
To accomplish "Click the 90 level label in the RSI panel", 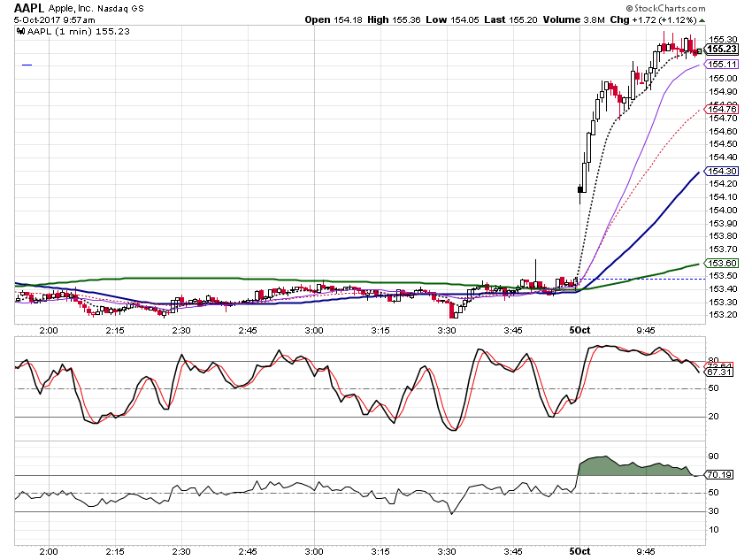I will pos(714,456).
